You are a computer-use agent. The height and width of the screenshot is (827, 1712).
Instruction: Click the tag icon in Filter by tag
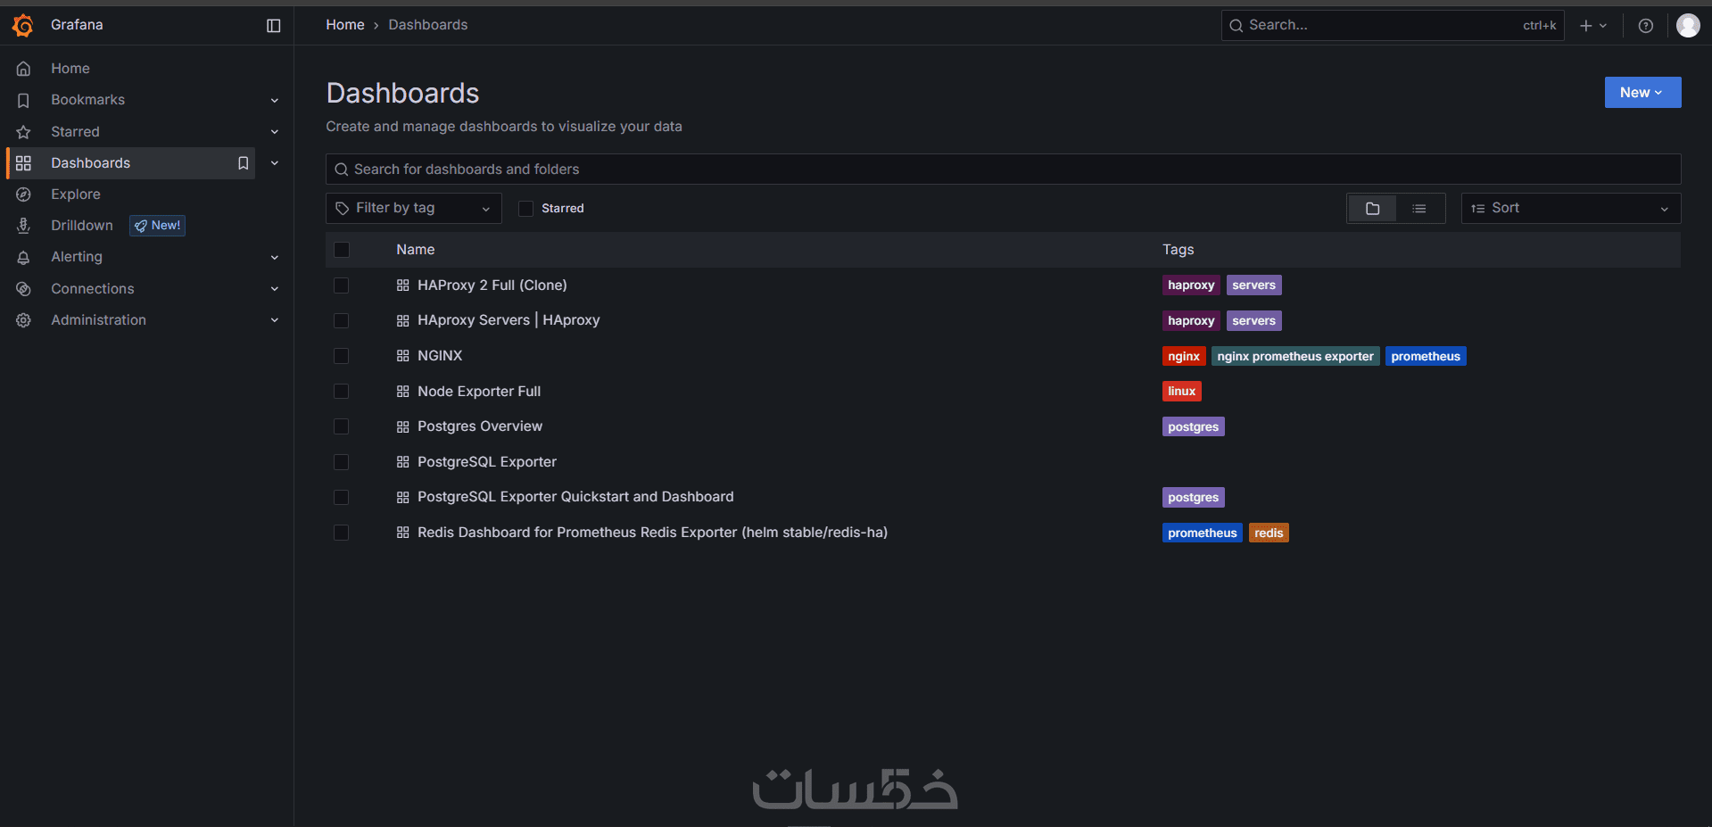pyautogui.click(x=342, y=209)
